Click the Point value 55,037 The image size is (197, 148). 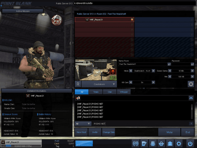[x=71, y=141]
